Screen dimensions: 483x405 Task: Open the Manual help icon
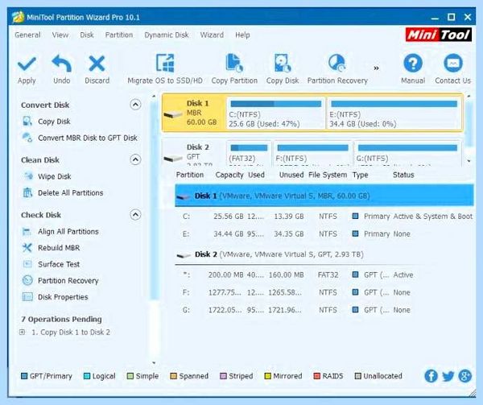coord(413,63)
